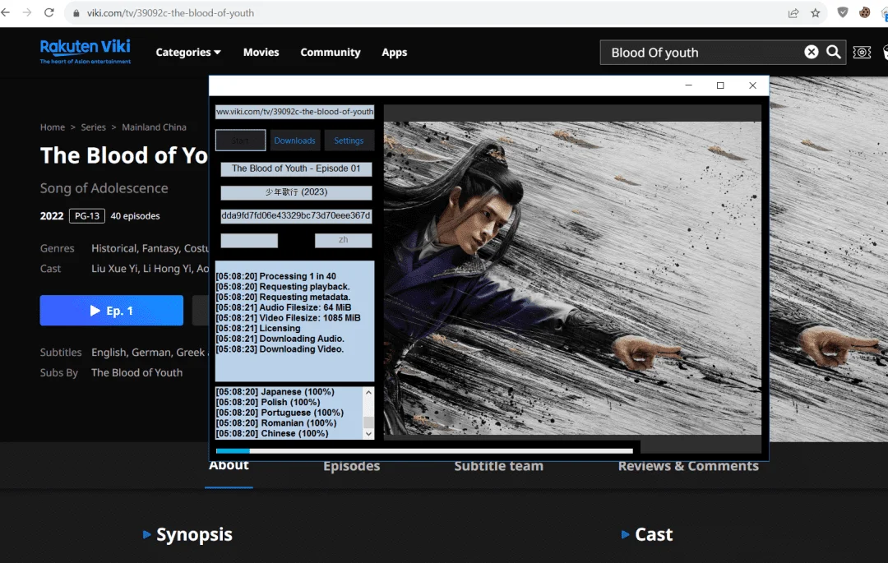
Task: Select the Polish (100%) subtitle row
Action: [x=268, y=402]
